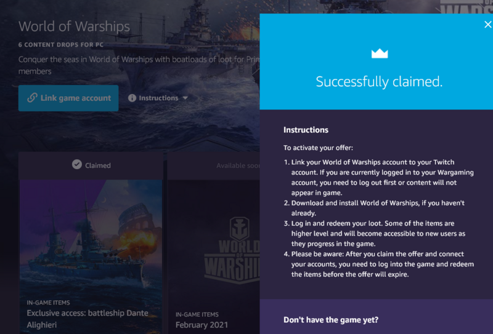The image size is (493, 334).
Task: Close the Successfully claimed panel
Action: point(487,25)
